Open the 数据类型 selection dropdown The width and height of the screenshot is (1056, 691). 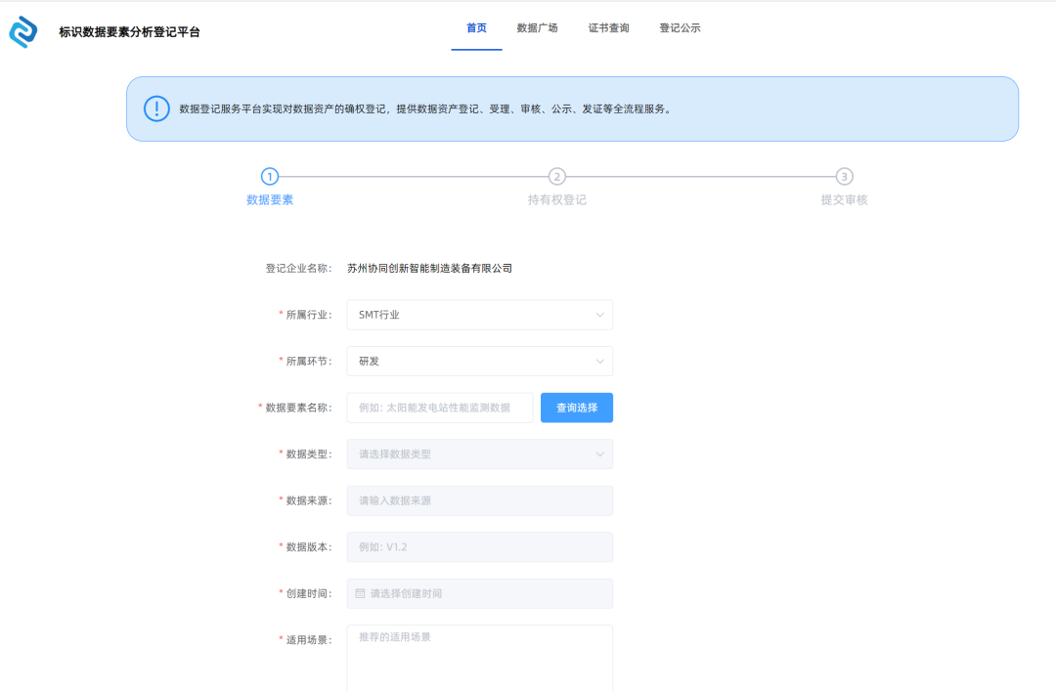click(479, 453)
